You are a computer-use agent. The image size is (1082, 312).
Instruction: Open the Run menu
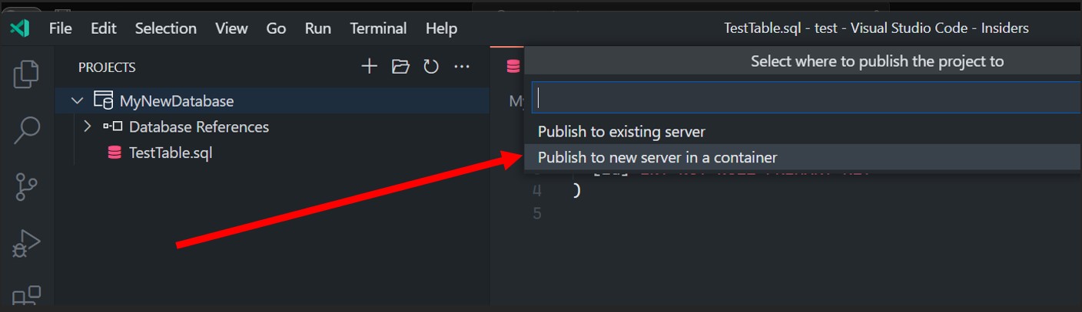(317, 28)
